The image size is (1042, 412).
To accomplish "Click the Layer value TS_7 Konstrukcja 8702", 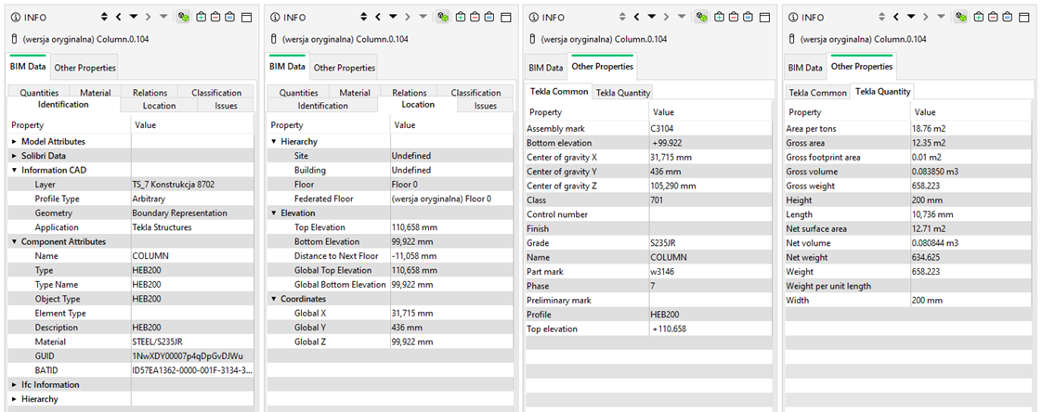I will point(174,185).
